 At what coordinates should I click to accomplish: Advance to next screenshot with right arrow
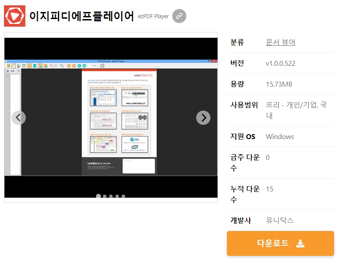pos(203,118)
